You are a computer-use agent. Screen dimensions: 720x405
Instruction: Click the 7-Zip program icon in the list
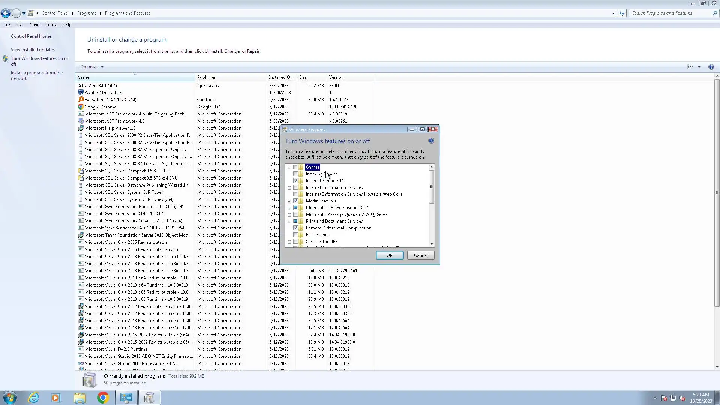point(81,85)
